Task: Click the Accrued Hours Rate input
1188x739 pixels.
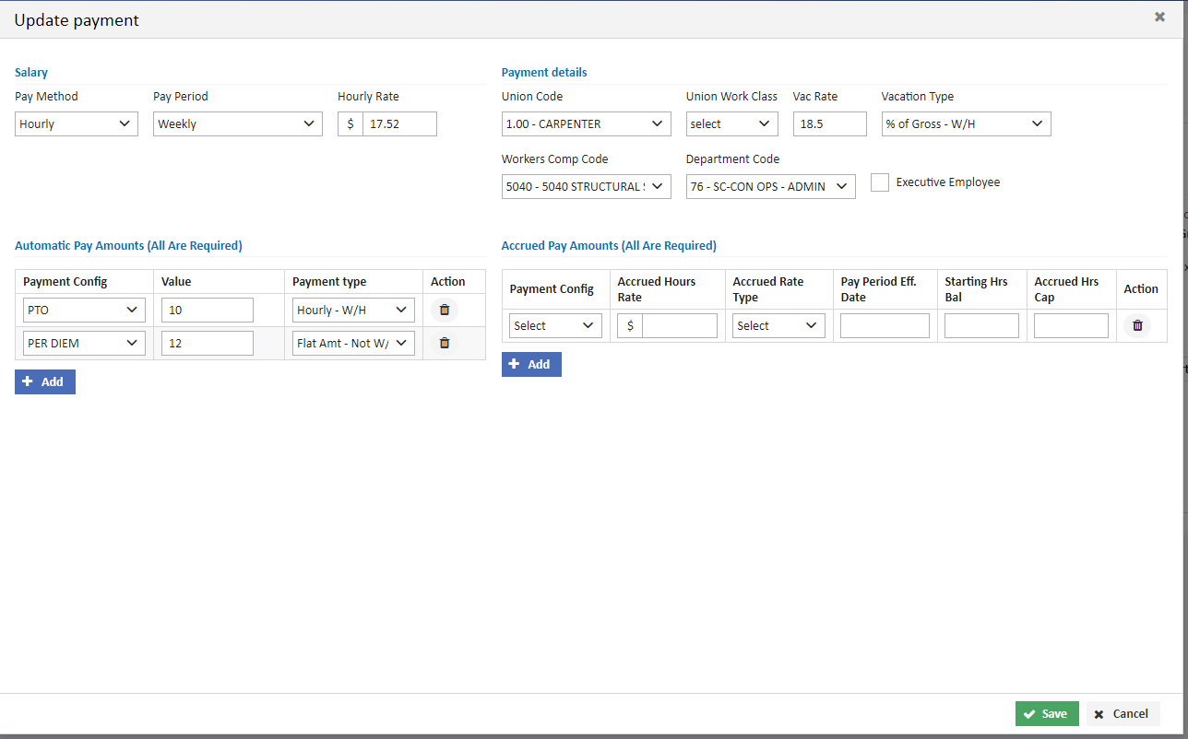Action: click(x=680, y=325)
